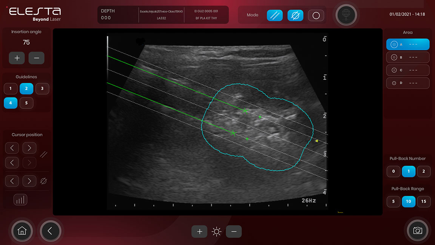Viewport: 435px width, 245px height.
Task: Select Area B
Action: pyautogui.click(x=407, y=57)
